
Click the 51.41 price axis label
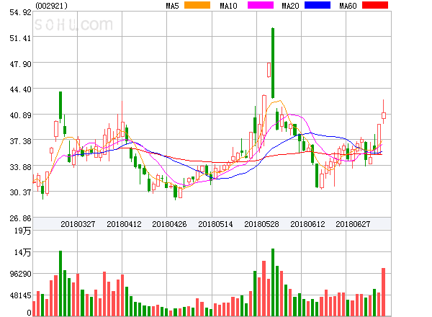pos(20,38)
